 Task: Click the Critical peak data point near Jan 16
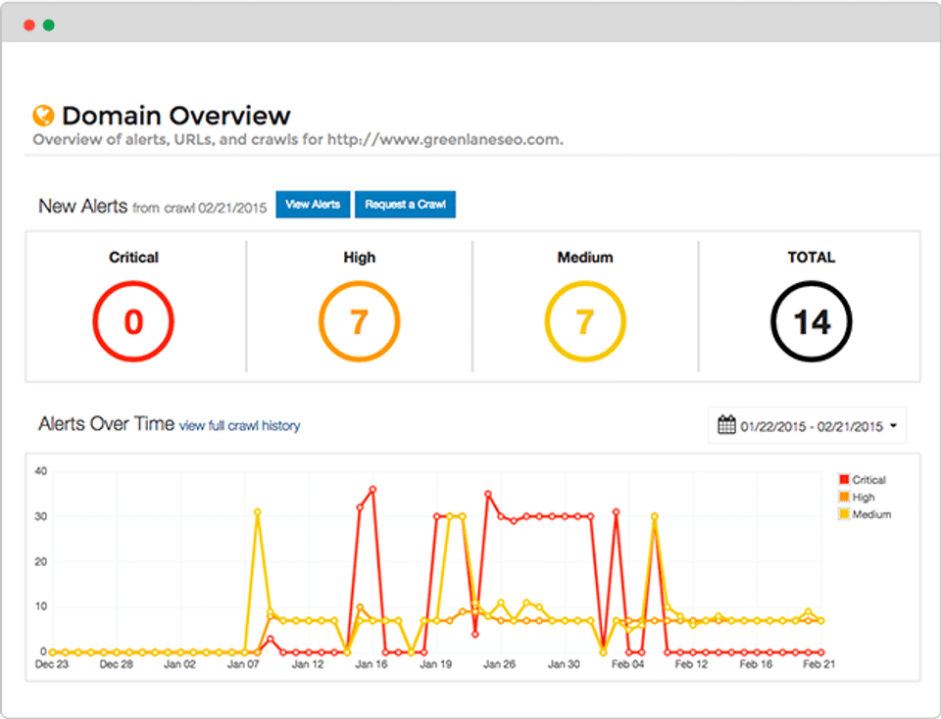pos(372,490)
